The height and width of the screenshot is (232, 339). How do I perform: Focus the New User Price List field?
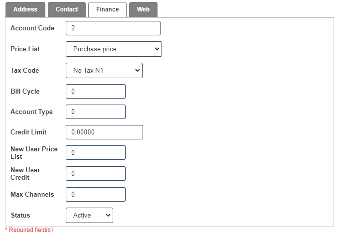tap(96, 153)
